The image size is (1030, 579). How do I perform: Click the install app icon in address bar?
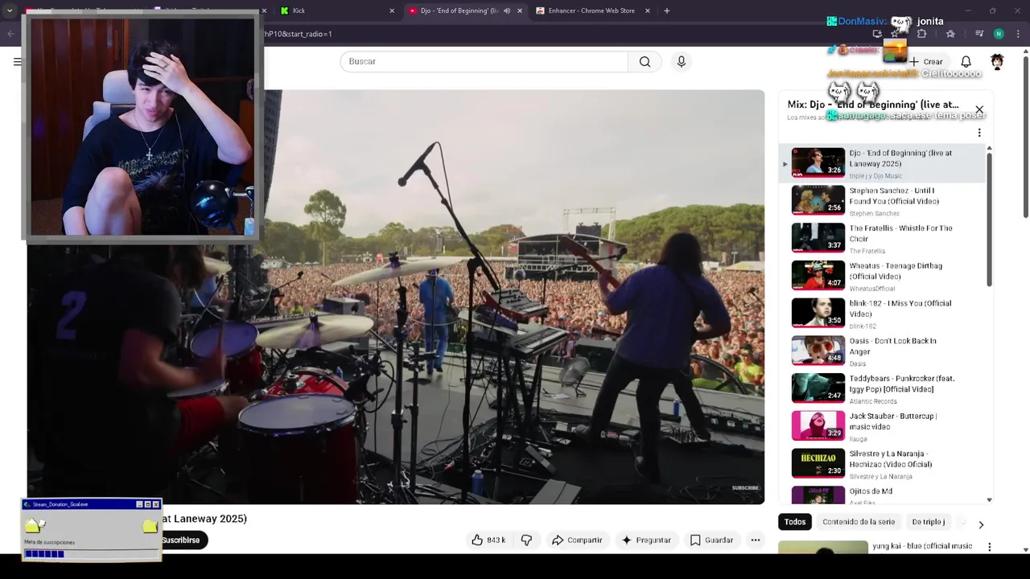[x=877, y=34]
